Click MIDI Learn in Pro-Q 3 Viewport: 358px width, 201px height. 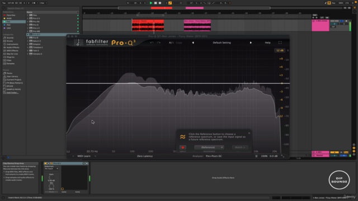click(x=84, y=156)
